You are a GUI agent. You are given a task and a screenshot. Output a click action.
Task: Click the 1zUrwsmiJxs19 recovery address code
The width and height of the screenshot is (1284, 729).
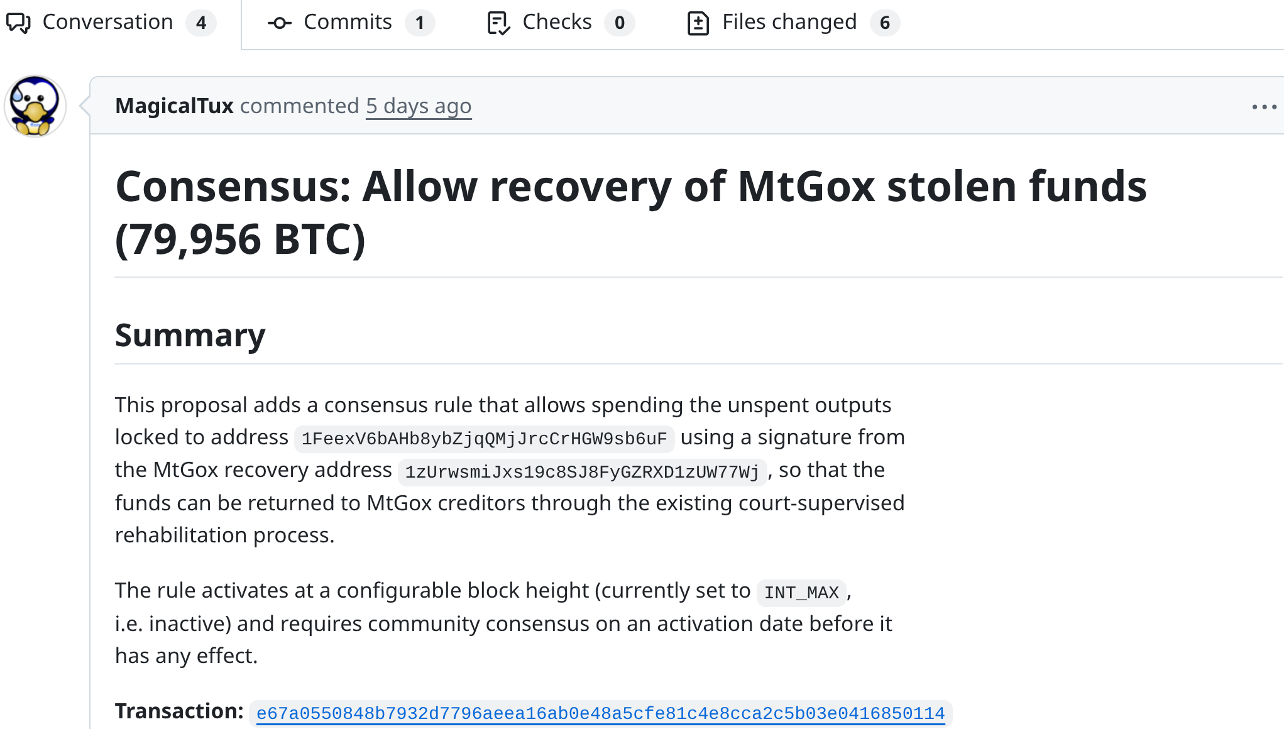pos(582,472)
